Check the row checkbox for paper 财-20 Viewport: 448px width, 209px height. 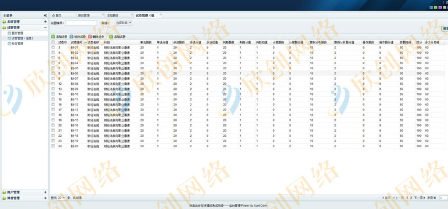pyautogui.click(x=53, y=146)
